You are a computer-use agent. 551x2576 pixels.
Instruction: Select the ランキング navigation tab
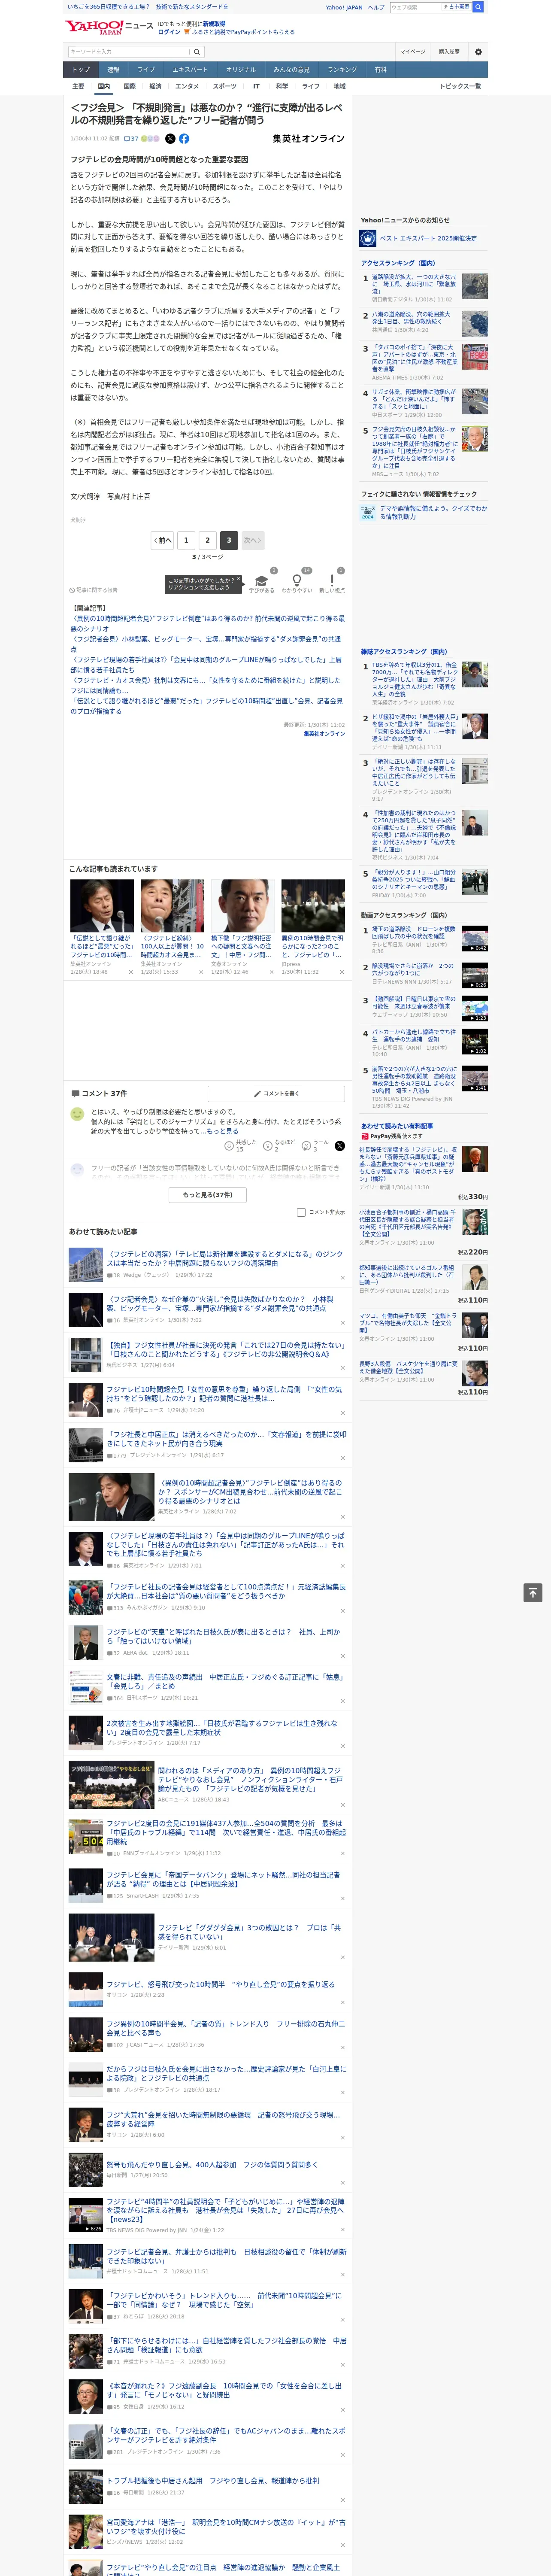coord(342,70)
